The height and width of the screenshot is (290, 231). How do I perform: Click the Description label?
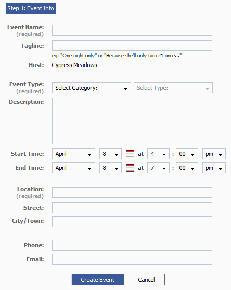tap(27, 102)
